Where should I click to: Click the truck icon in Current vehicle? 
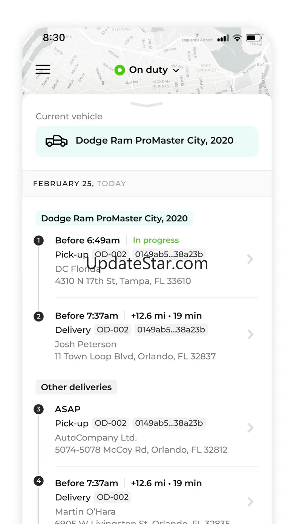pyautogui.click(x=57, y=141)
